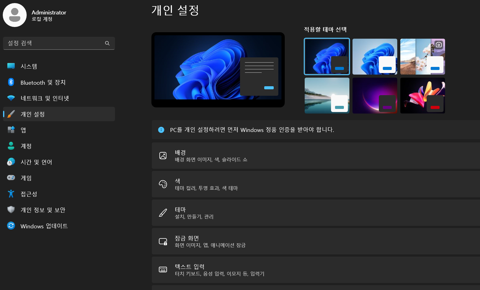Open the 앱 settings category

59,130
